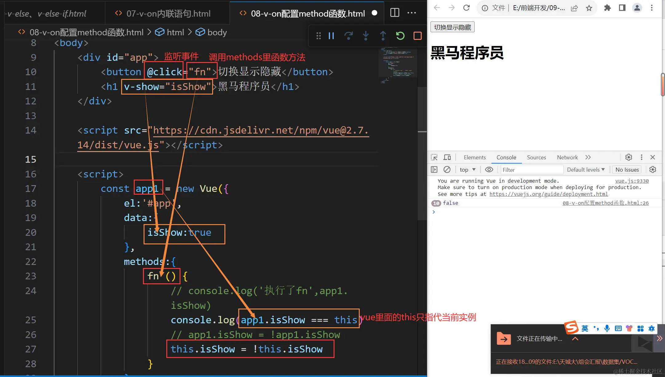Select the 08-v-on配置method函数.html tab
Screen dimensions: 665x377
[307, 14]
